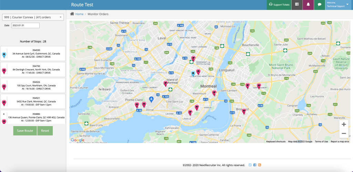The width and height of the screenshot is (353, 172).
Task: Click blue pin icon of stop 394590
Action: (x=4, y=55)
